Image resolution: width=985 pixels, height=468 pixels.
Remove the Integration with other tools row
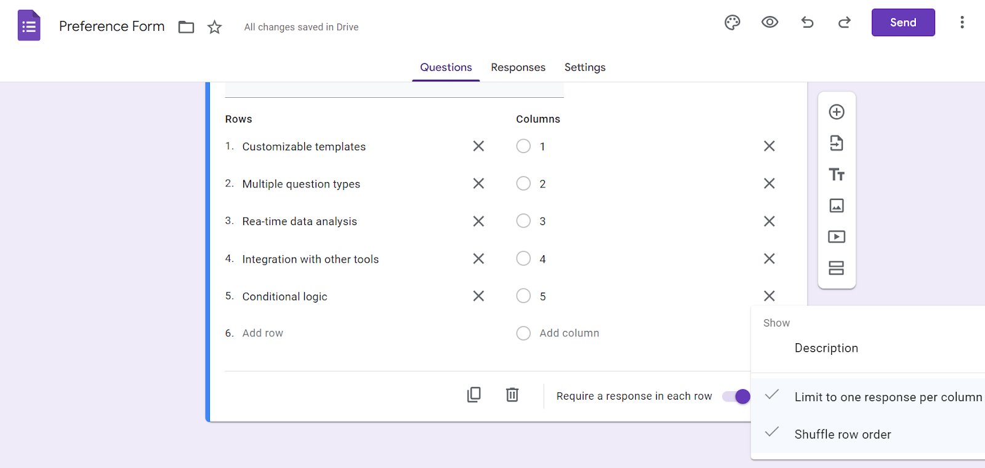(x=478, y=259)
